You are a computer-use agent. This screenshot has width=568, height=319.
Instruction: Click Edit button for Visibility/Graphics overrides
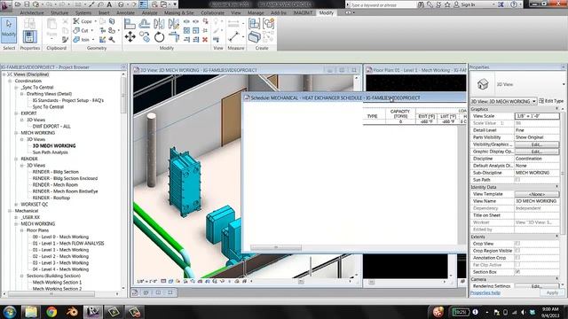pos(537,144)
